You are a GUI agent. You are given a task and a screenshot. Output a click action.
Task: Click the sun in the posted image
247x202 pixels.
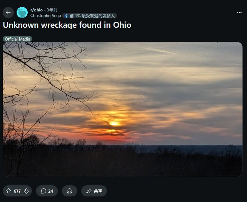pyautogui.click(x=115, y=123)
